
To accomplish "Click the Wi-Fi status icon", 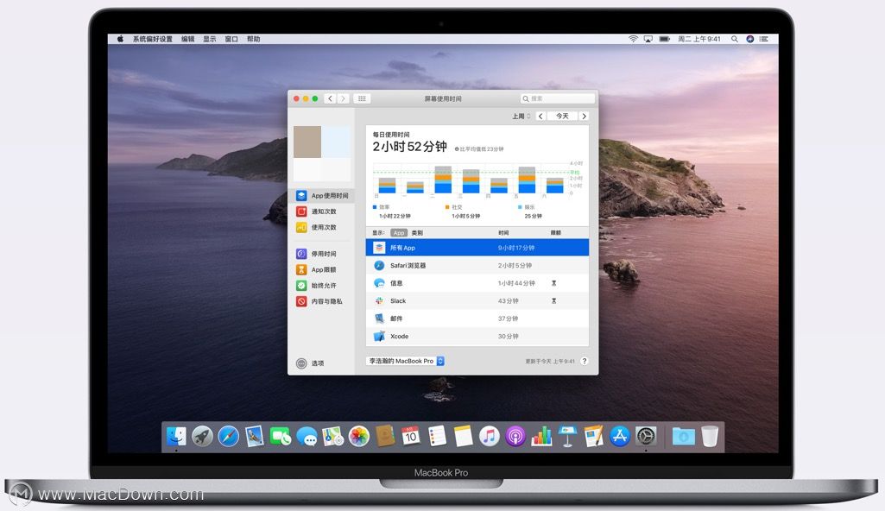I will (633, 39).
